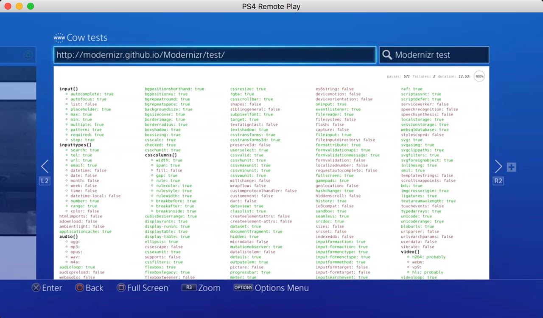Viewport: 543px width, 318px height.
Task: Click 'webaudio: false' entry
Action: point(77,278)
